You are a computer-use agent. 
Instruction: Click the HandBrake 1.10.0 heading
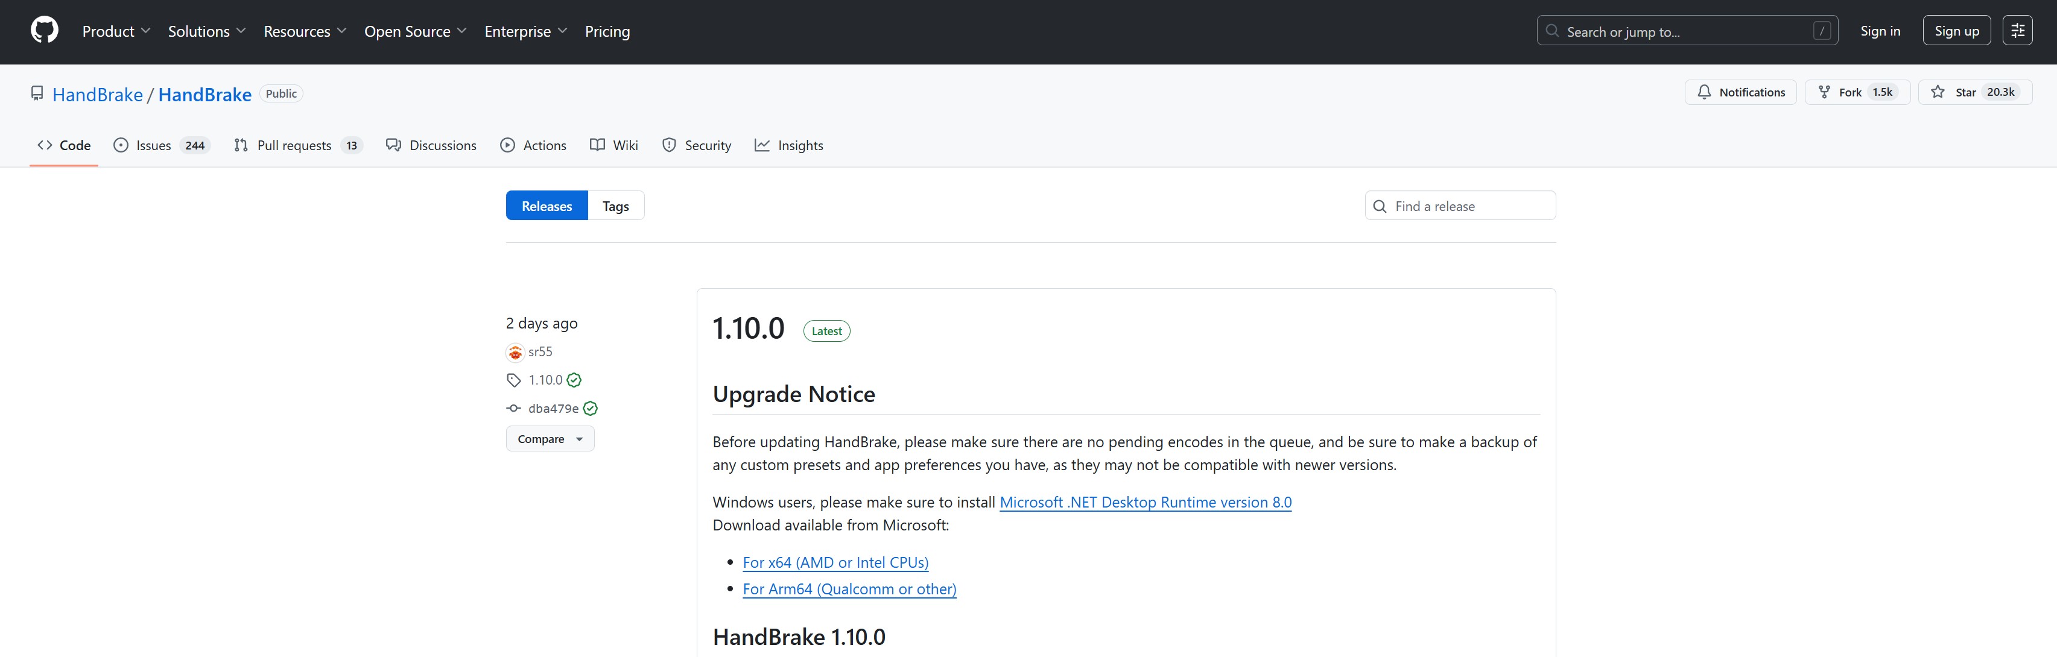pyautogui.click(x=799, y=637)
